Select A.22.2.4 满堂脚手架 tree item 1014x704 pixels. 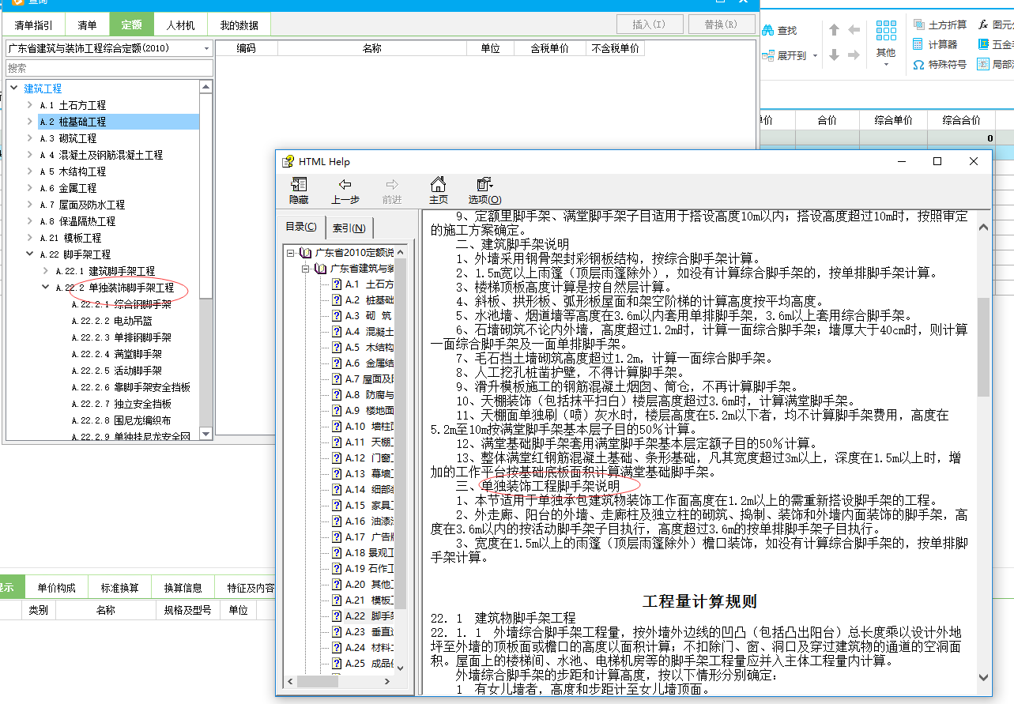point(116,354)
